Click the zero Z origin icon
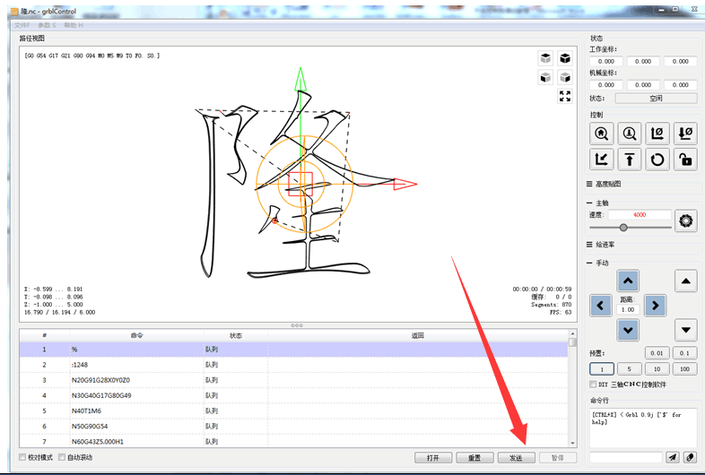705x475 pixels. pyautogui.click(x=685, y=134)
